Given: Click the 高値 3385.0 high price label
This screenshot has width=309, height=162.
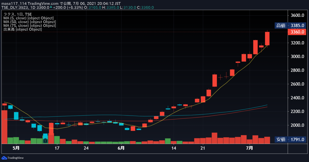Looking at the screenshot, I should [291, 25].
